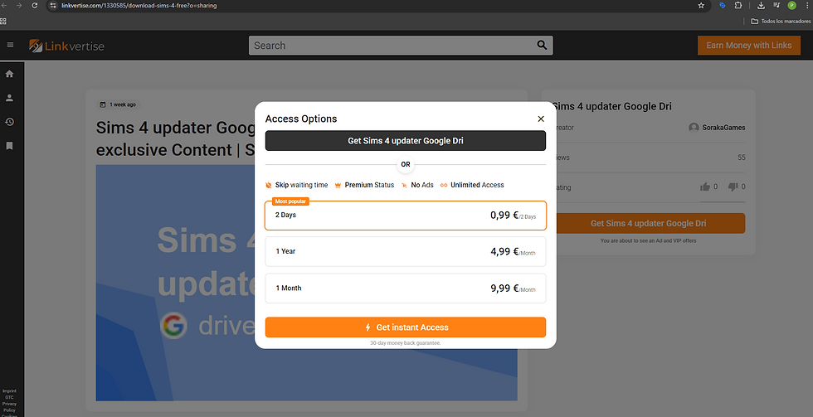This screenshot has height=417, width=813.
Task: Open the apps grid shortcut in bookmarks bar
Action: [3, 22]
